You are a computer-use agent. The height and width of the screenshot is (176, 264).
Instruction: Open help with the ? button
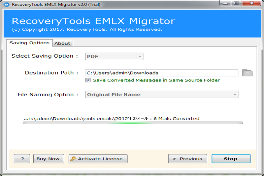(22, 159)
